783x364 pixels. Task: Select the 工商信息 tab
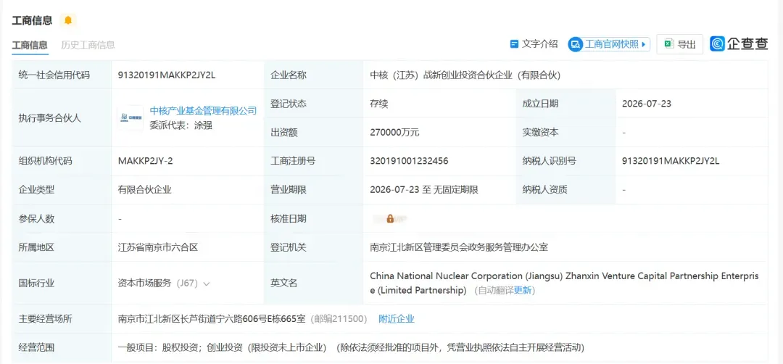(30, 45)
